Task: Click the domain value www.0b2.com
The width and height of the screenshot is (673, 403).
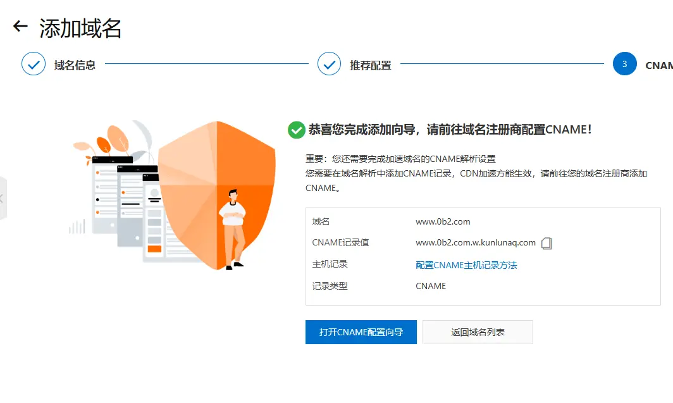Action: point(443,221)
